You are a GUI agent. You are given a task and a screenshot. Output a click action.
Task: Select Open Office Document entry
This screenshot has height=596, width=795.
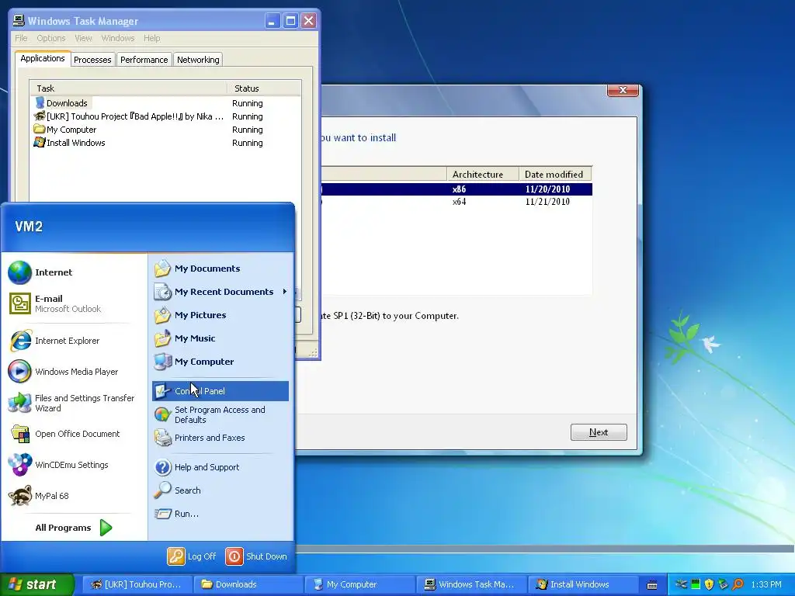65,434
